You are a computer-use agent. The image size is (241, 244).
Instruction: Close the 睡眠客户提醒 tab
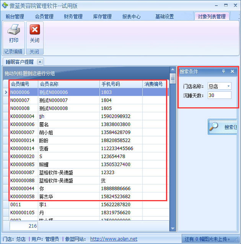pyautogui.click(x=40, y=61)
